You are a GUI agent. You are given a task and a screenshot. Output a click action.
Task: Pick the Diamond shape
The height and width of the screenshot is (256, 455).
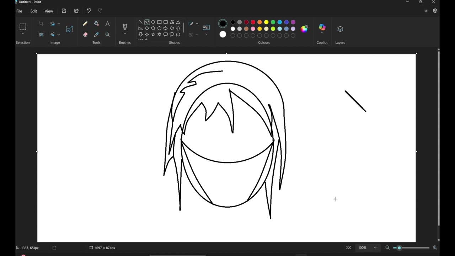[x=147, y=28]
